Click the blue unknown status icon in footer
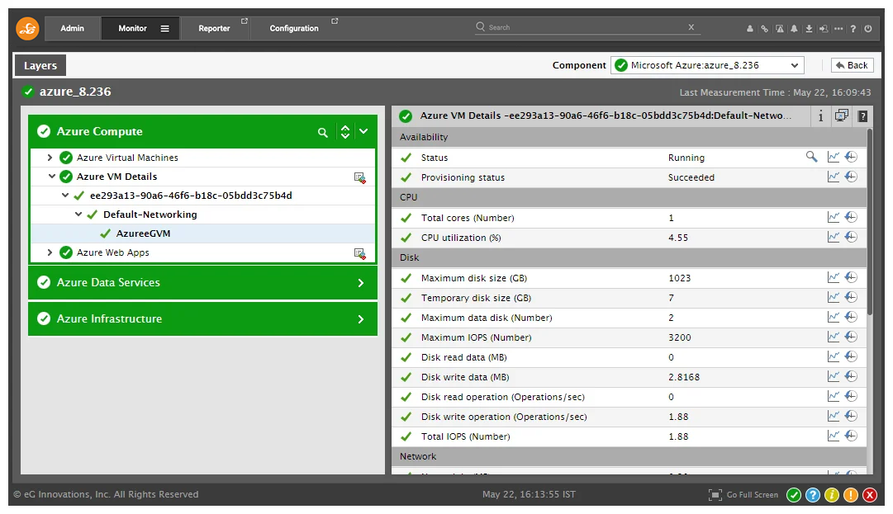893x514 pixels. (x=813, y=495)
